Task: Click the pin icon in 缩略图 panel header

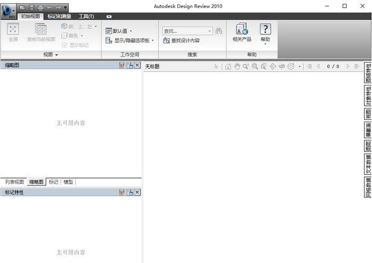Action: coord(122,66)
